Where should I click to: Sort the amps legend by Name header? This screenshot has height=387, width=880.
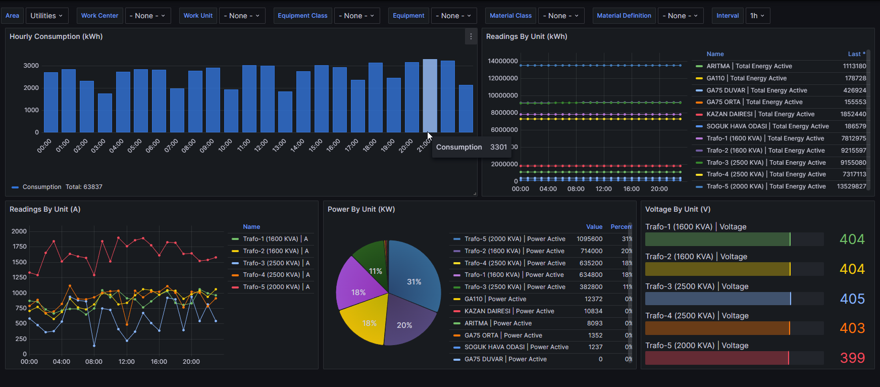251,227
